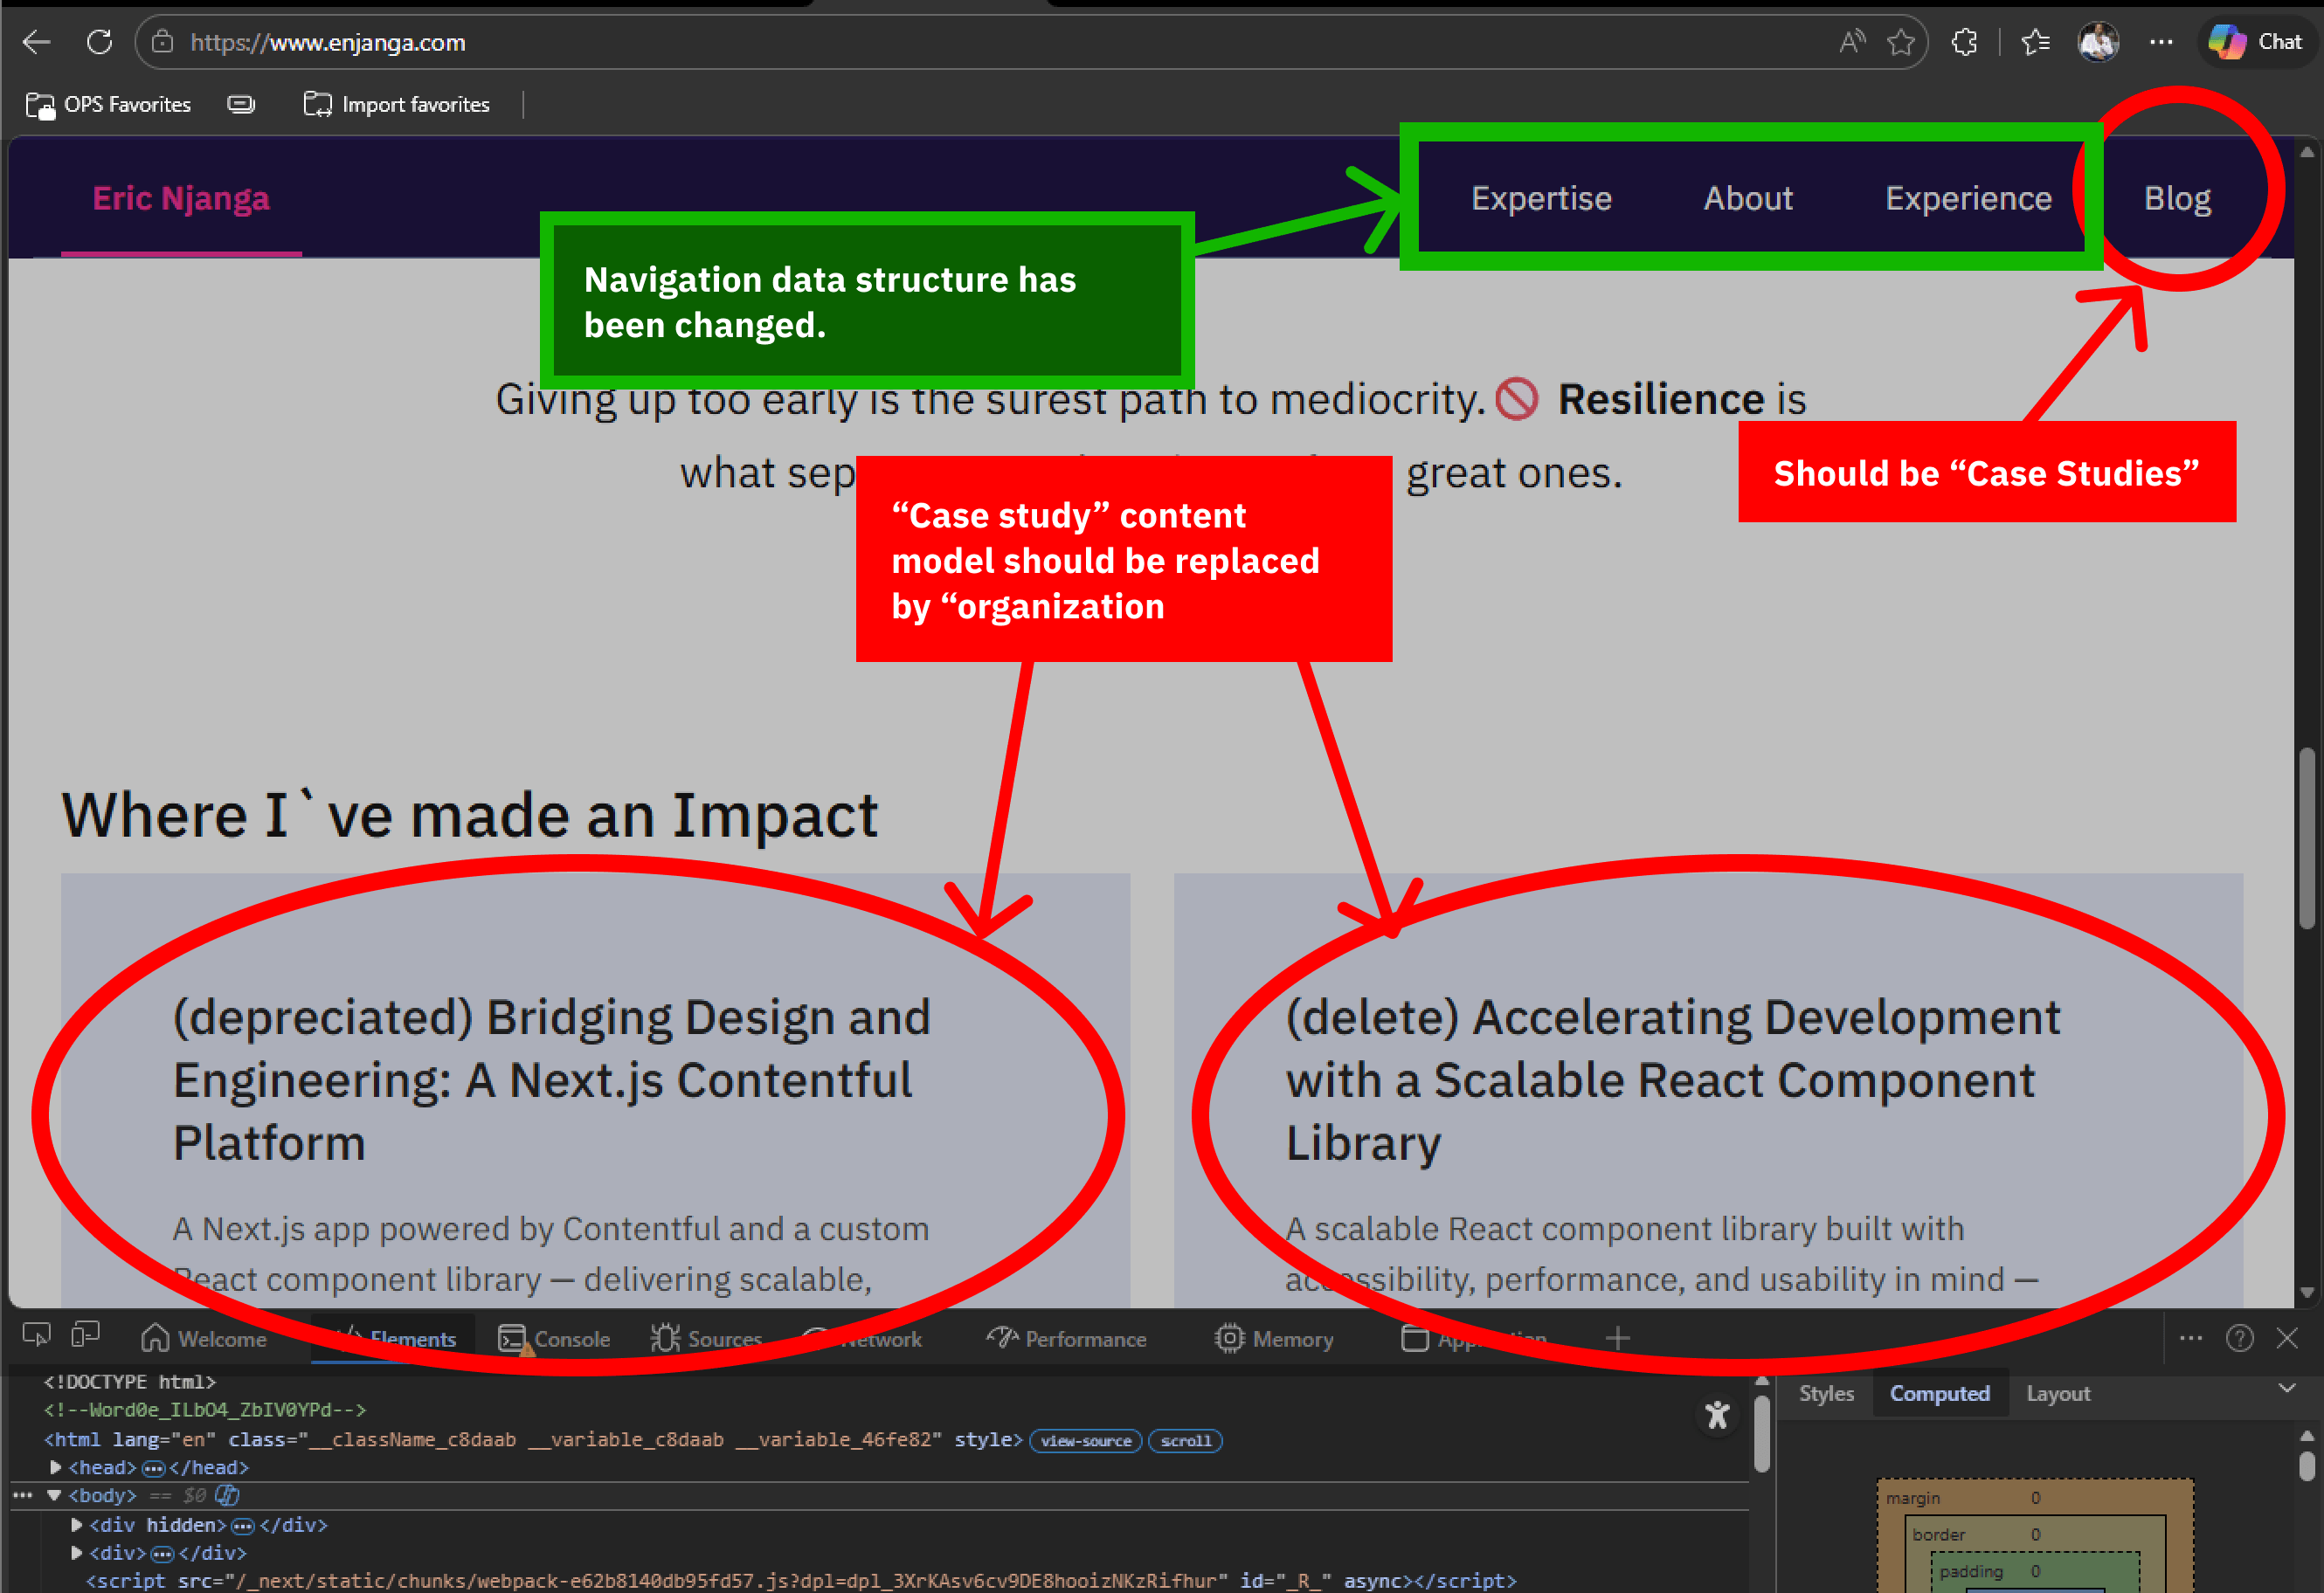Viewport: 2324px width, 1593px height.
Task: Open the Experience navigation link
Action: pos(1968,198)
